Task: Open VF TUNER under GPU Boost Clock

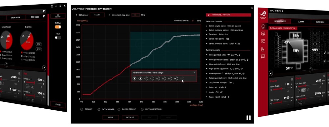Action: (x=302, y=90)
